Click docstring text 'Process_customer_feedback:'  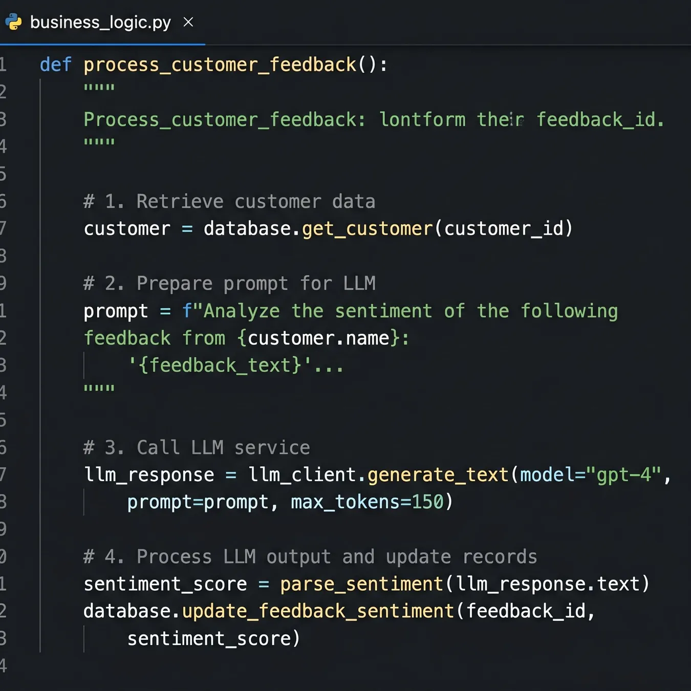tap(225, 120)
